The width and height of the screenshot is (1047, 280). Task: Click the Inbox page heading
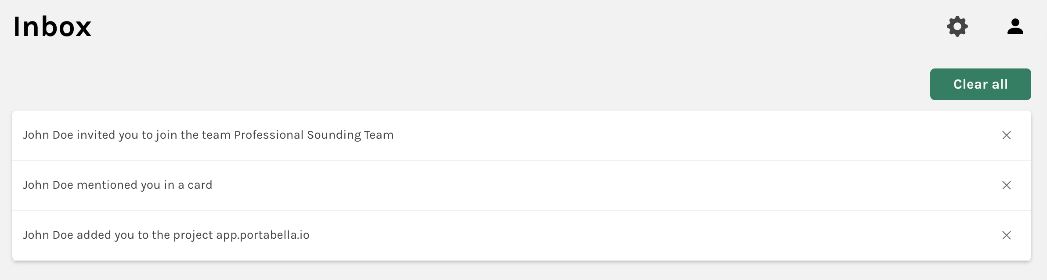coord(52,27)
